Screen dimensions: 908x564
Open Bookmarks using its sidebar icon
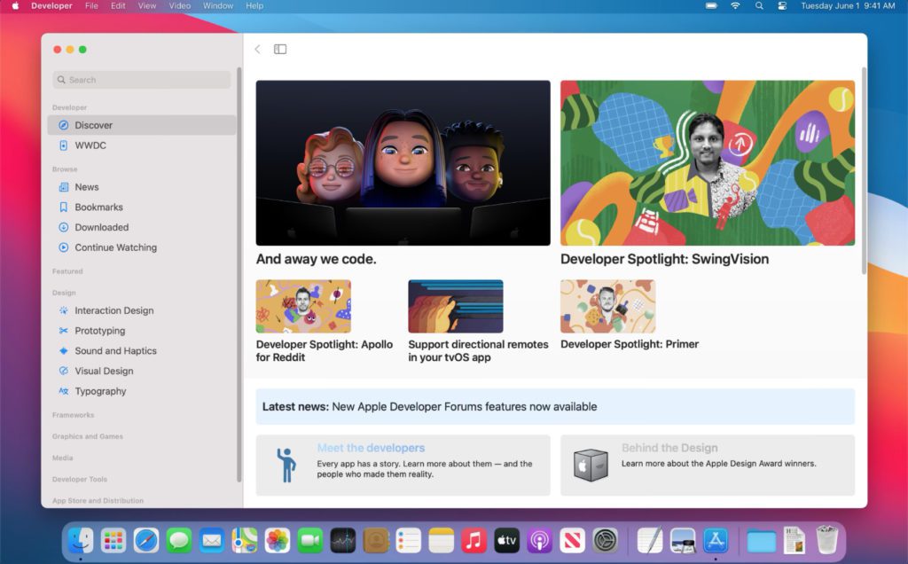click(x=64, y=207)
